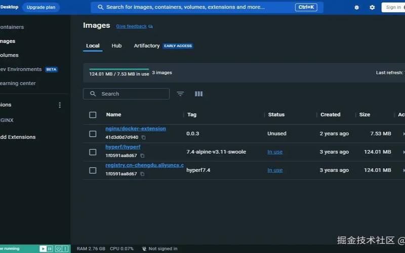Click the engine play button in status bar
The height and width of the screenshot is (253, 405).
[43, 248]
